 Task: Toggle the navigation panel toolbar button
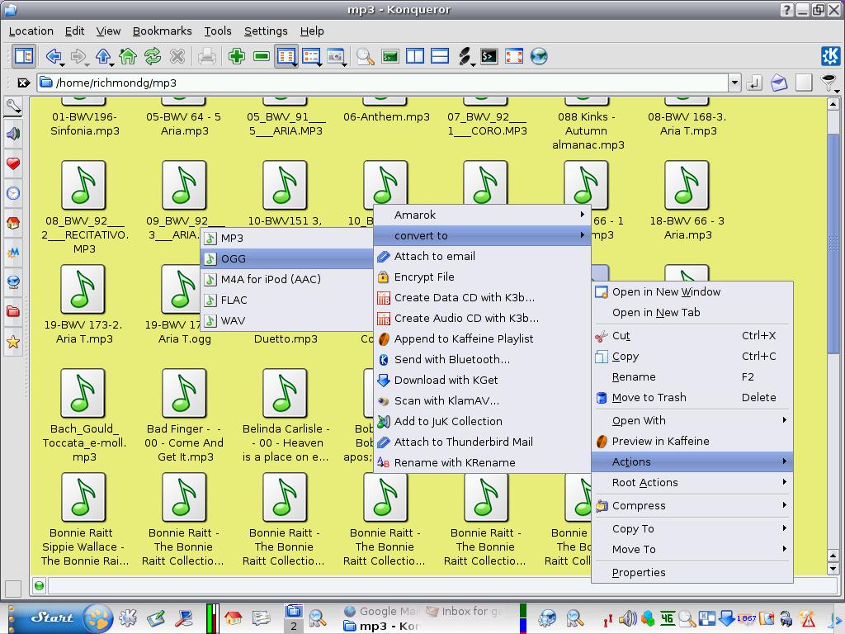pos(24,56)
